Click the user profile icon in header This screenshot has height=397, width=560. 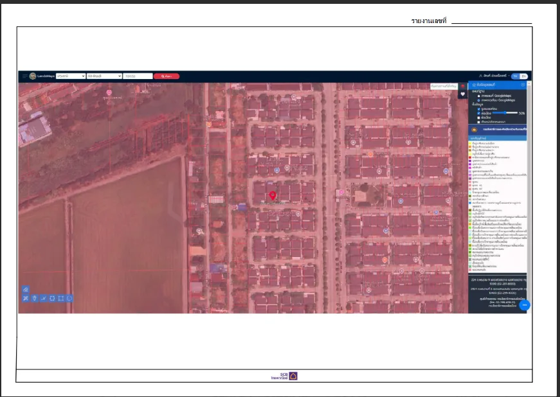[x=481, y=76]
